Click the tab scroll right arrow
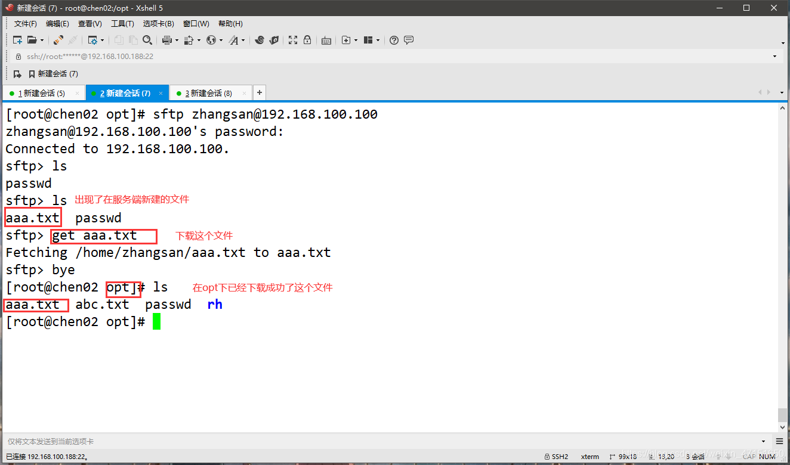 769,93
